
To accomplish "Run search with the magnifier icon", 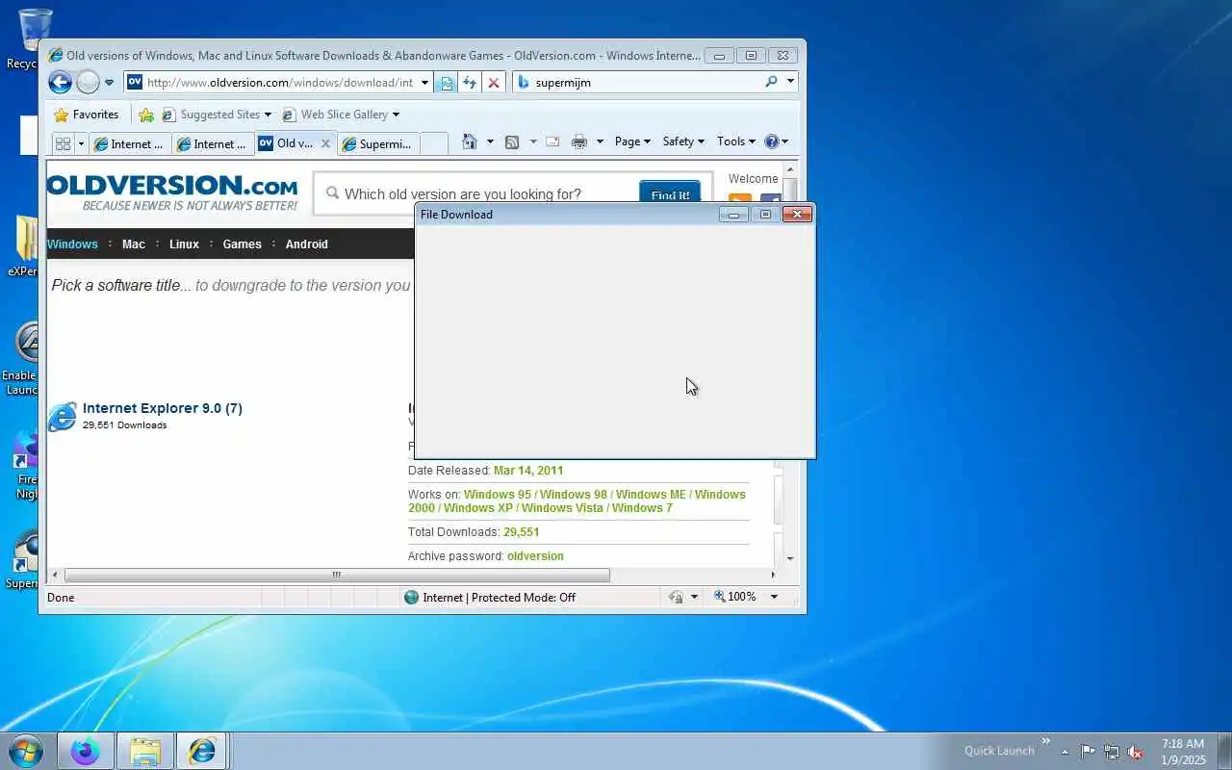I will point(771,82).
